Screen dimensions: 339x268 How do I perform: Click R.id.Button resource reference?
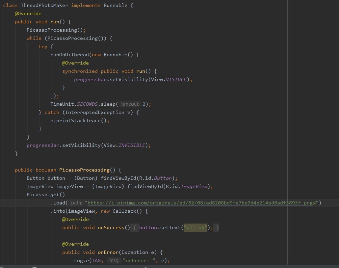coord(155,178)
